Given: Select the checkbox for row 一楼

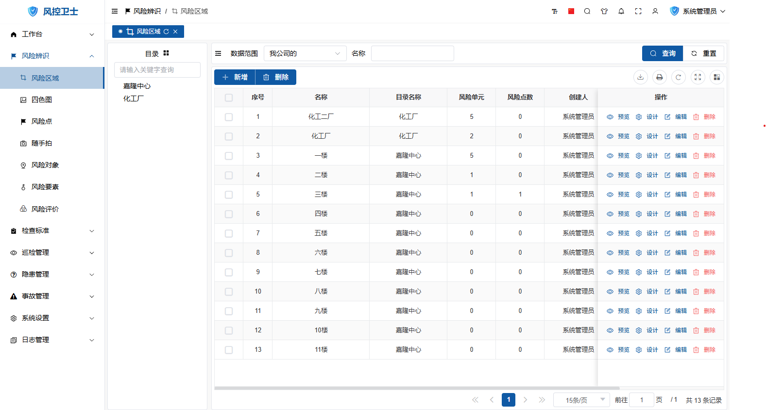Looking at the screenshot, I should [229, 156].
